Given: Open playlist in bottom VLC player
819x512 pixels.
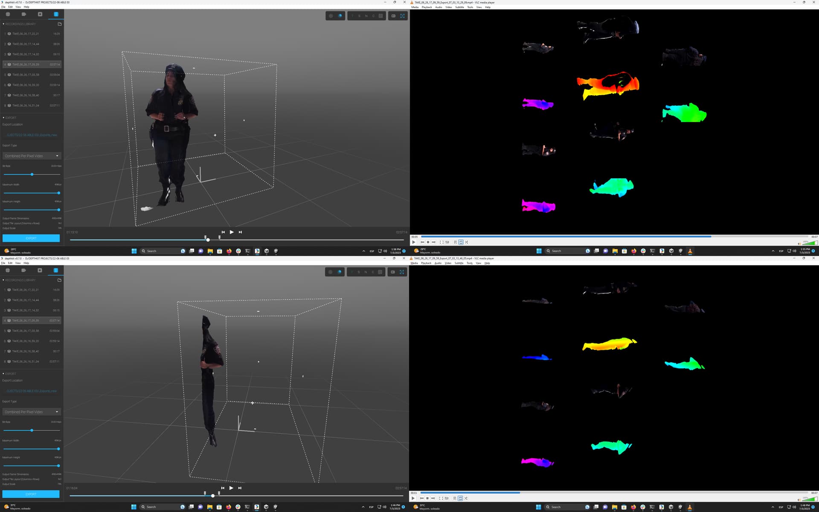Looking at the screenshot, I should (455, 498).
